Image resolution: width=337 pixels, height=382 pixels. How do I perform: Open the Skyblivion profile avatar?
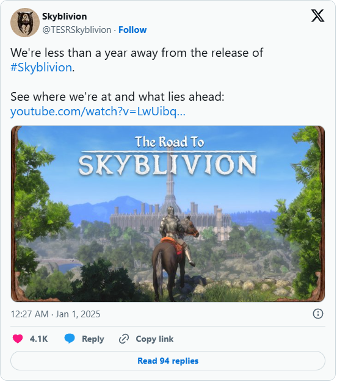25,23
